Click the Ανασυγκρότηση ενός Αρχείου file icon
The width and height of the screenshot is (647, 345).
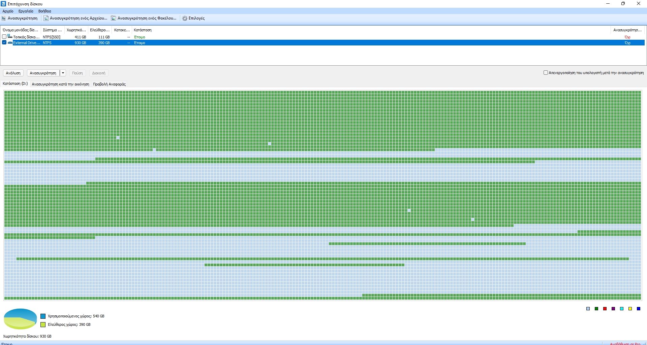[x=46, y=18]
